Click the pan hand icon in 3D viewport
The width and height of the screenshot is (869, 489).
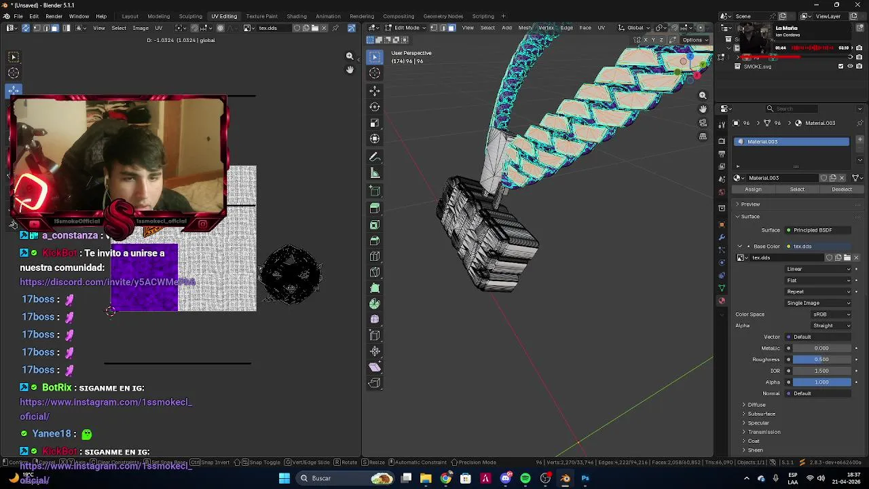[703, 109]
